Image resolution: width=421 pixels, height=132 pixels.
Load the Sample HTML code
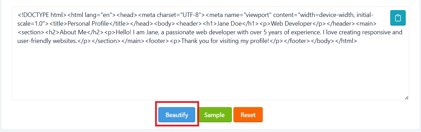(215, 115)
